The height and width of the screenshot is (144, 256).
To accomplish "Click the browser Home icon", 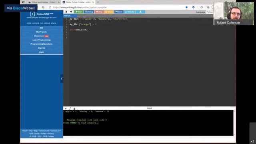I will 43,7.
